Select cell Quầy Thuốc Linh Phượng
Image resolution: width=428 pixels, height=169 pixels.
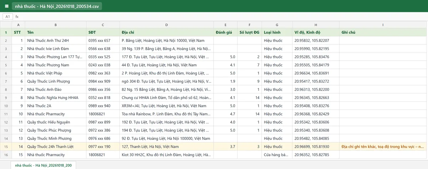56,81
